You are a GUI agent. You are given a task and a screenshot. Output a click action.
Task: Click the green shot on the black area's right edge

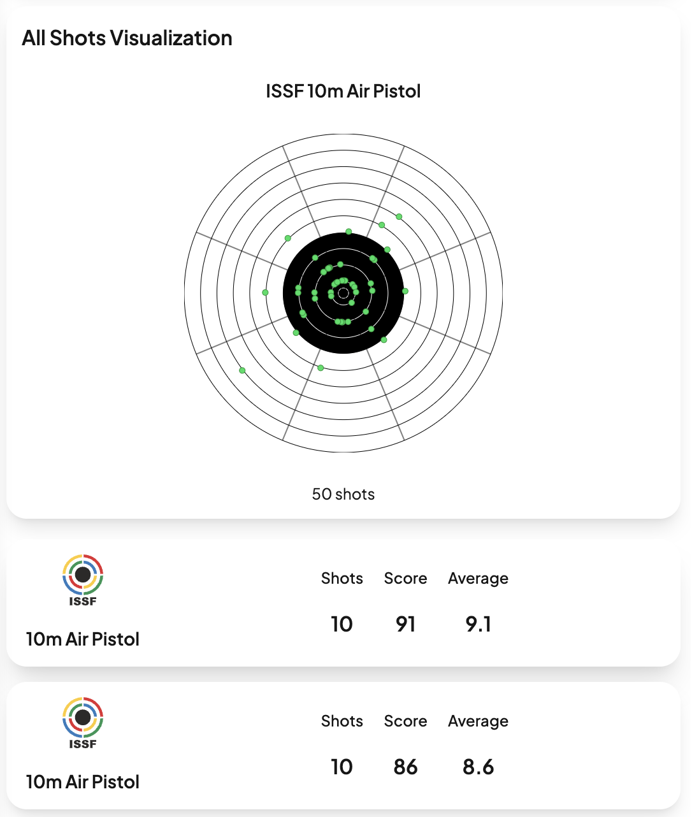405,291
